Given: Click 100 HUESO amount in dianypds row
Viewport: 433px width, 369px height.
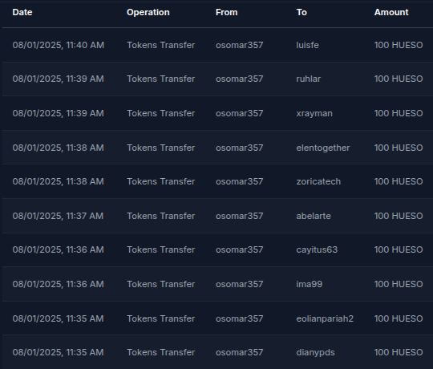Looking at the screenshot, I should [x=399, y=352].
